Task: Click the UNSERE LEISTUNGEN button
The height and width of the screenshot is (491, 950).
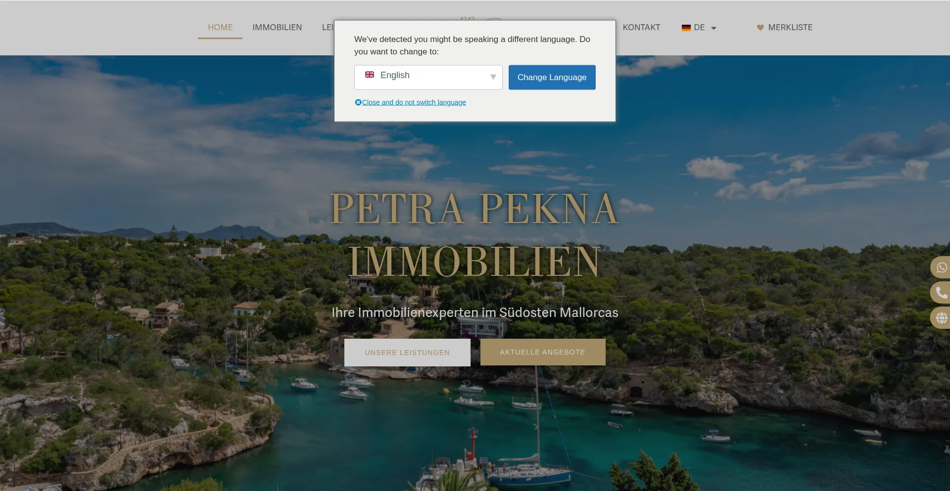Action: tap(407, 353)
